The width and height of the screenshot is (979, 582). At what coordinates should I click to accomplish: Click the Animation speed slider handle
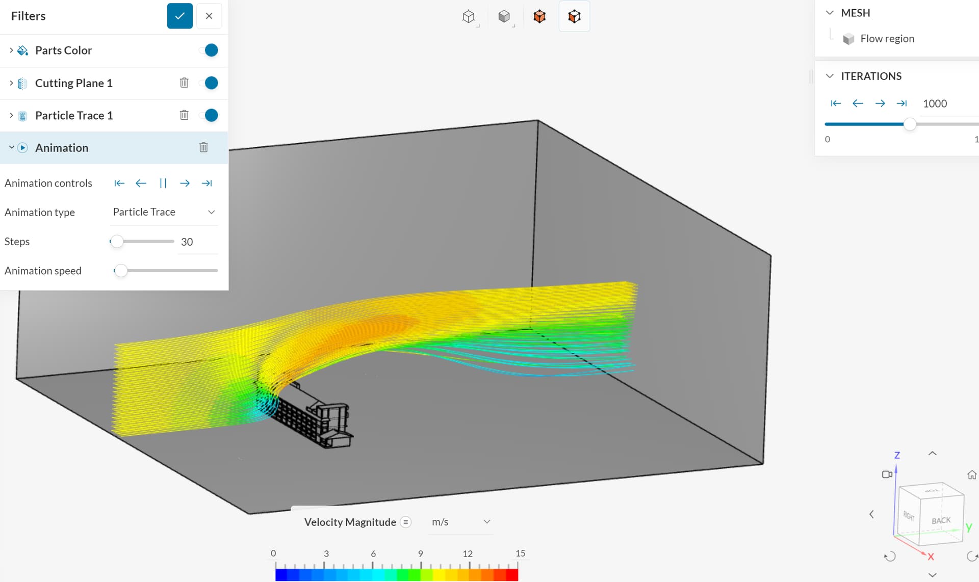point(121,271)
